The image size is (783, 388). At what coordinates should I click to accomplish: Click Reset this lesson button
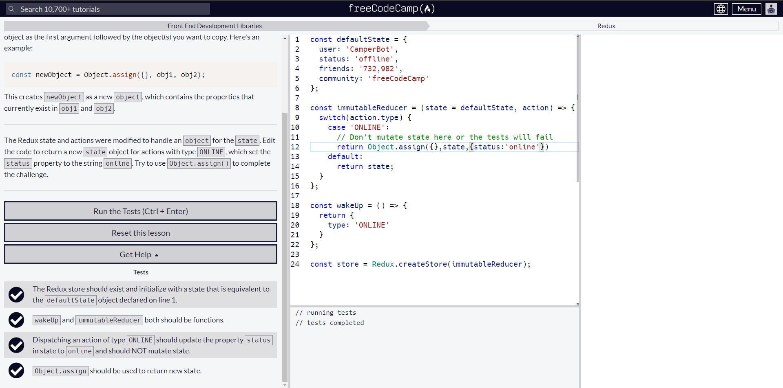click(140, 233)
